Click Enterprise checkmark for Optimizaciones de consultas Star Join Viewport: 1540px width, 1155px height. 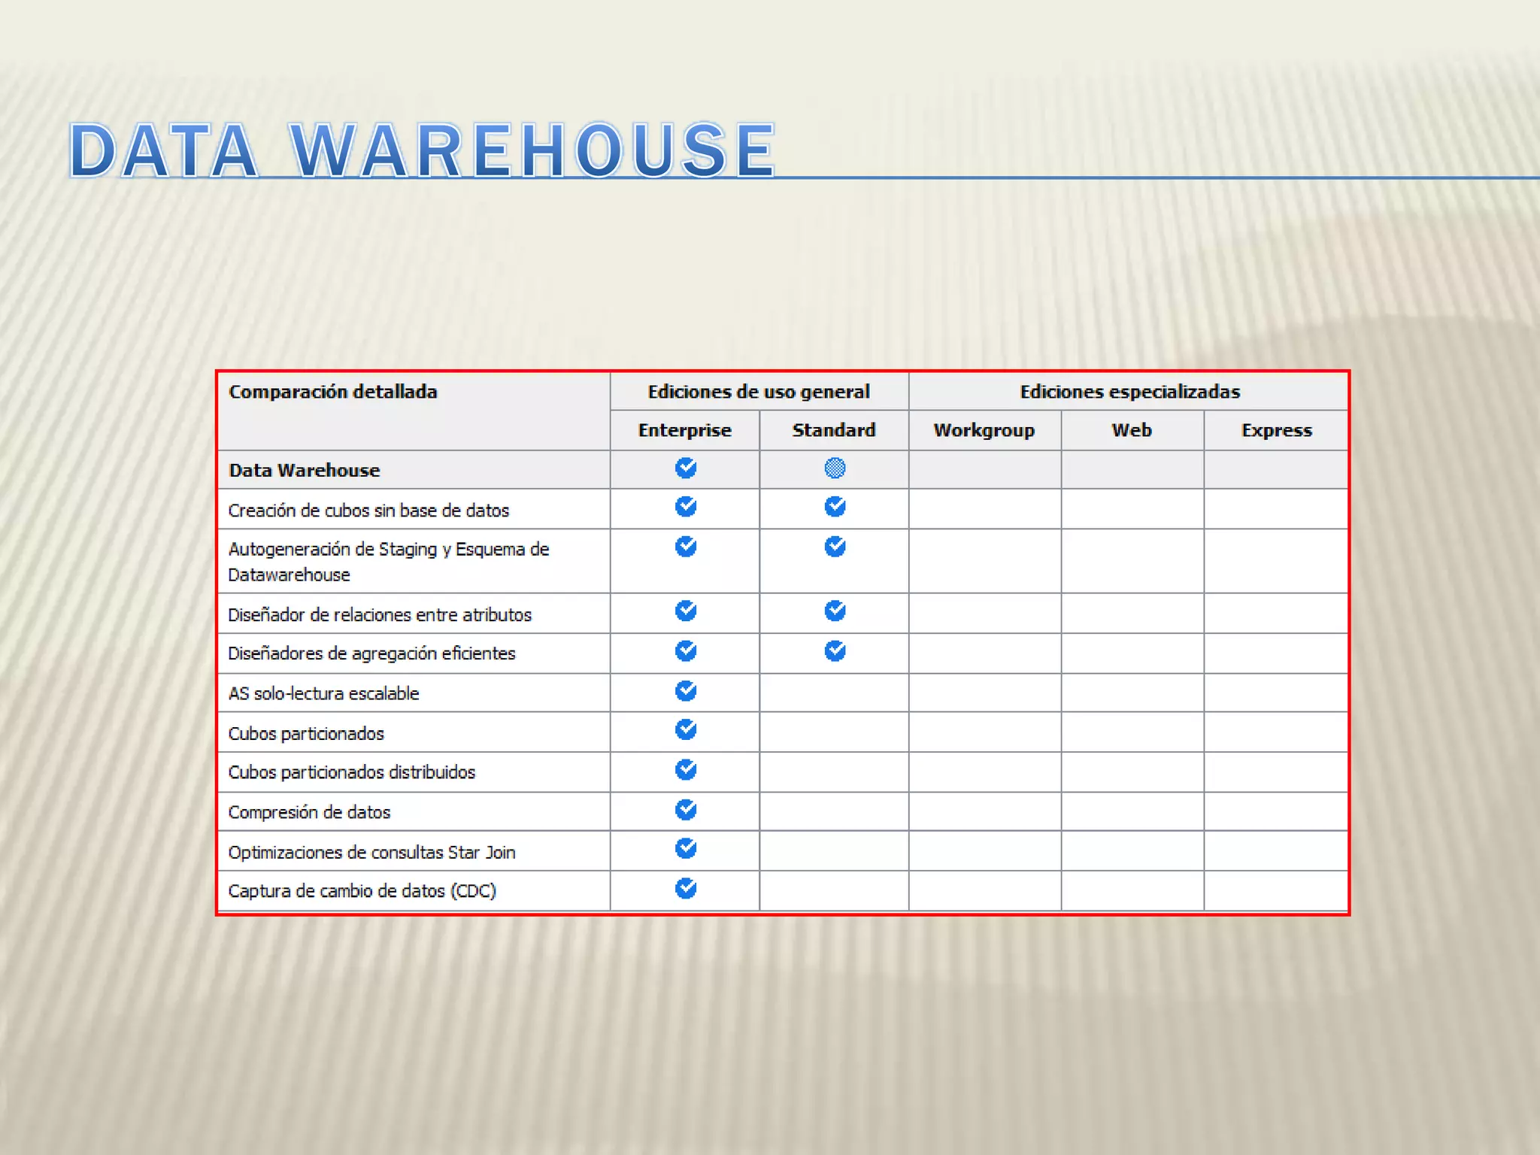coord(686,848)
